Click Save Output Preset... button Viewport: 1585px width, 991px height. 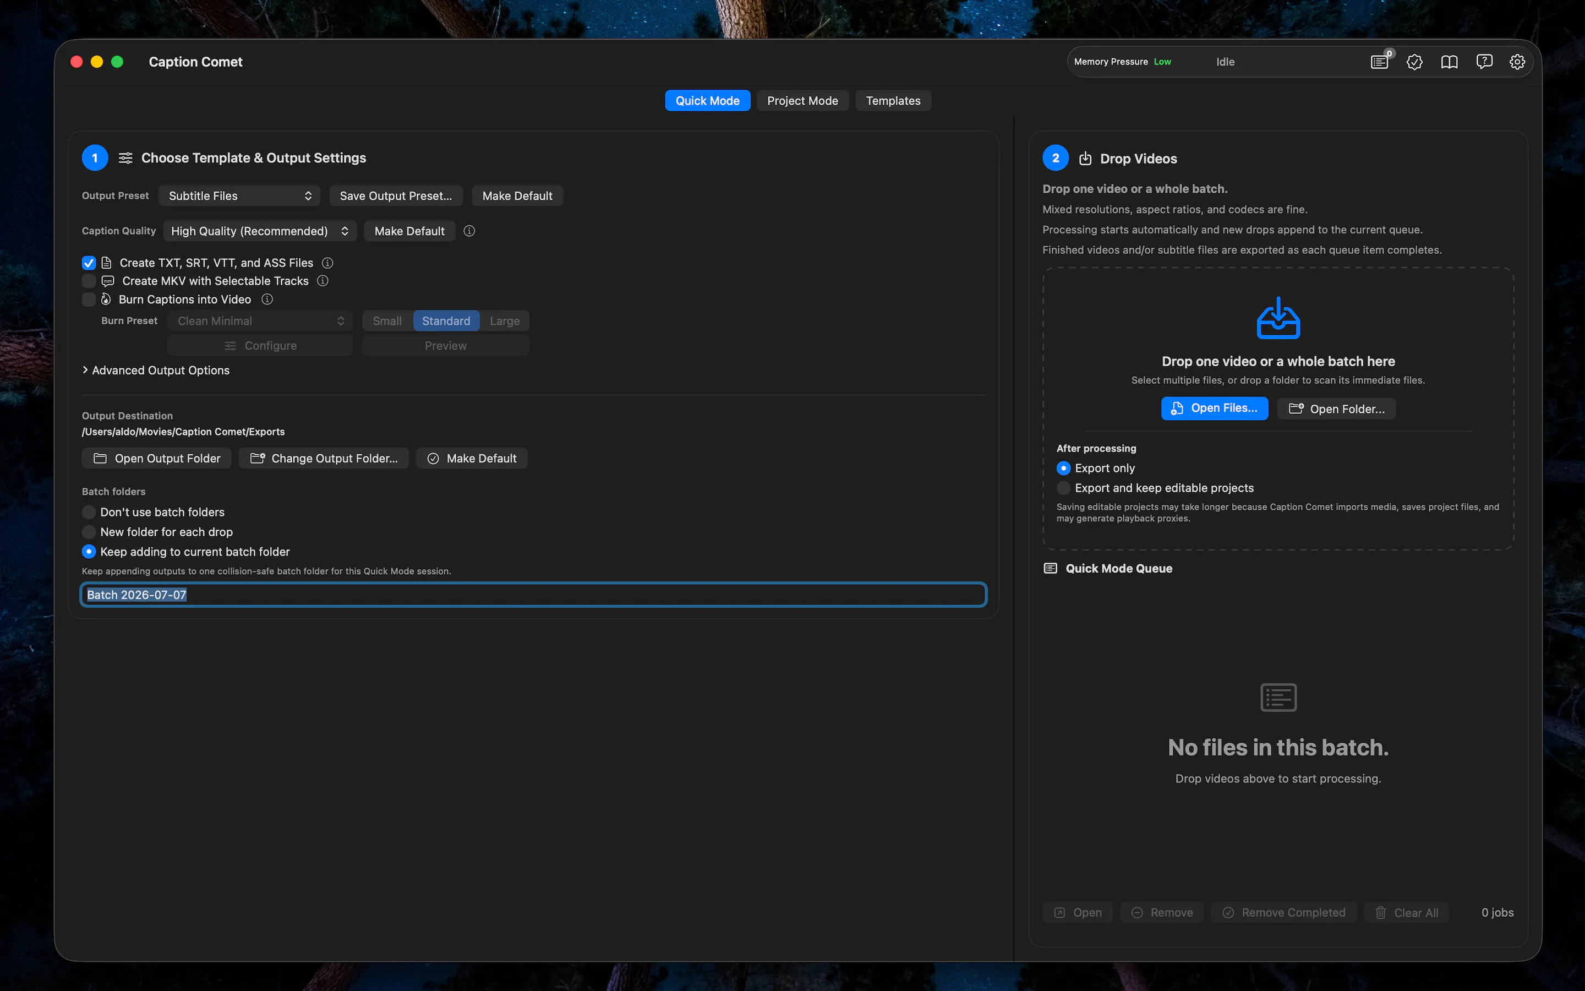pyautogui.click(x=396, y=196)
